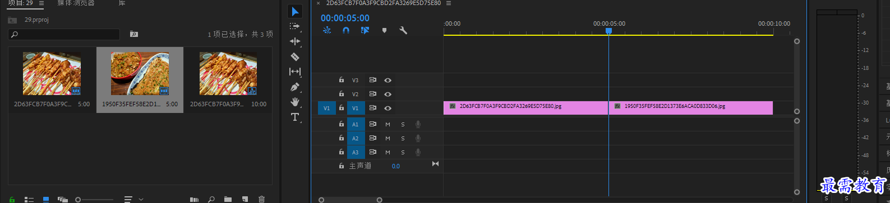The height and width of the screenshot is (203, 890).
Task: Click the project search field
Action: point(64,34)
